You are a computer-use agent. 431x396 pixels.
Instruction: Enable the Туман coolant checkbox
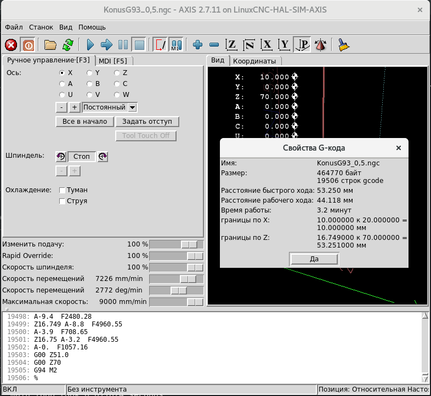coord(63,190)
